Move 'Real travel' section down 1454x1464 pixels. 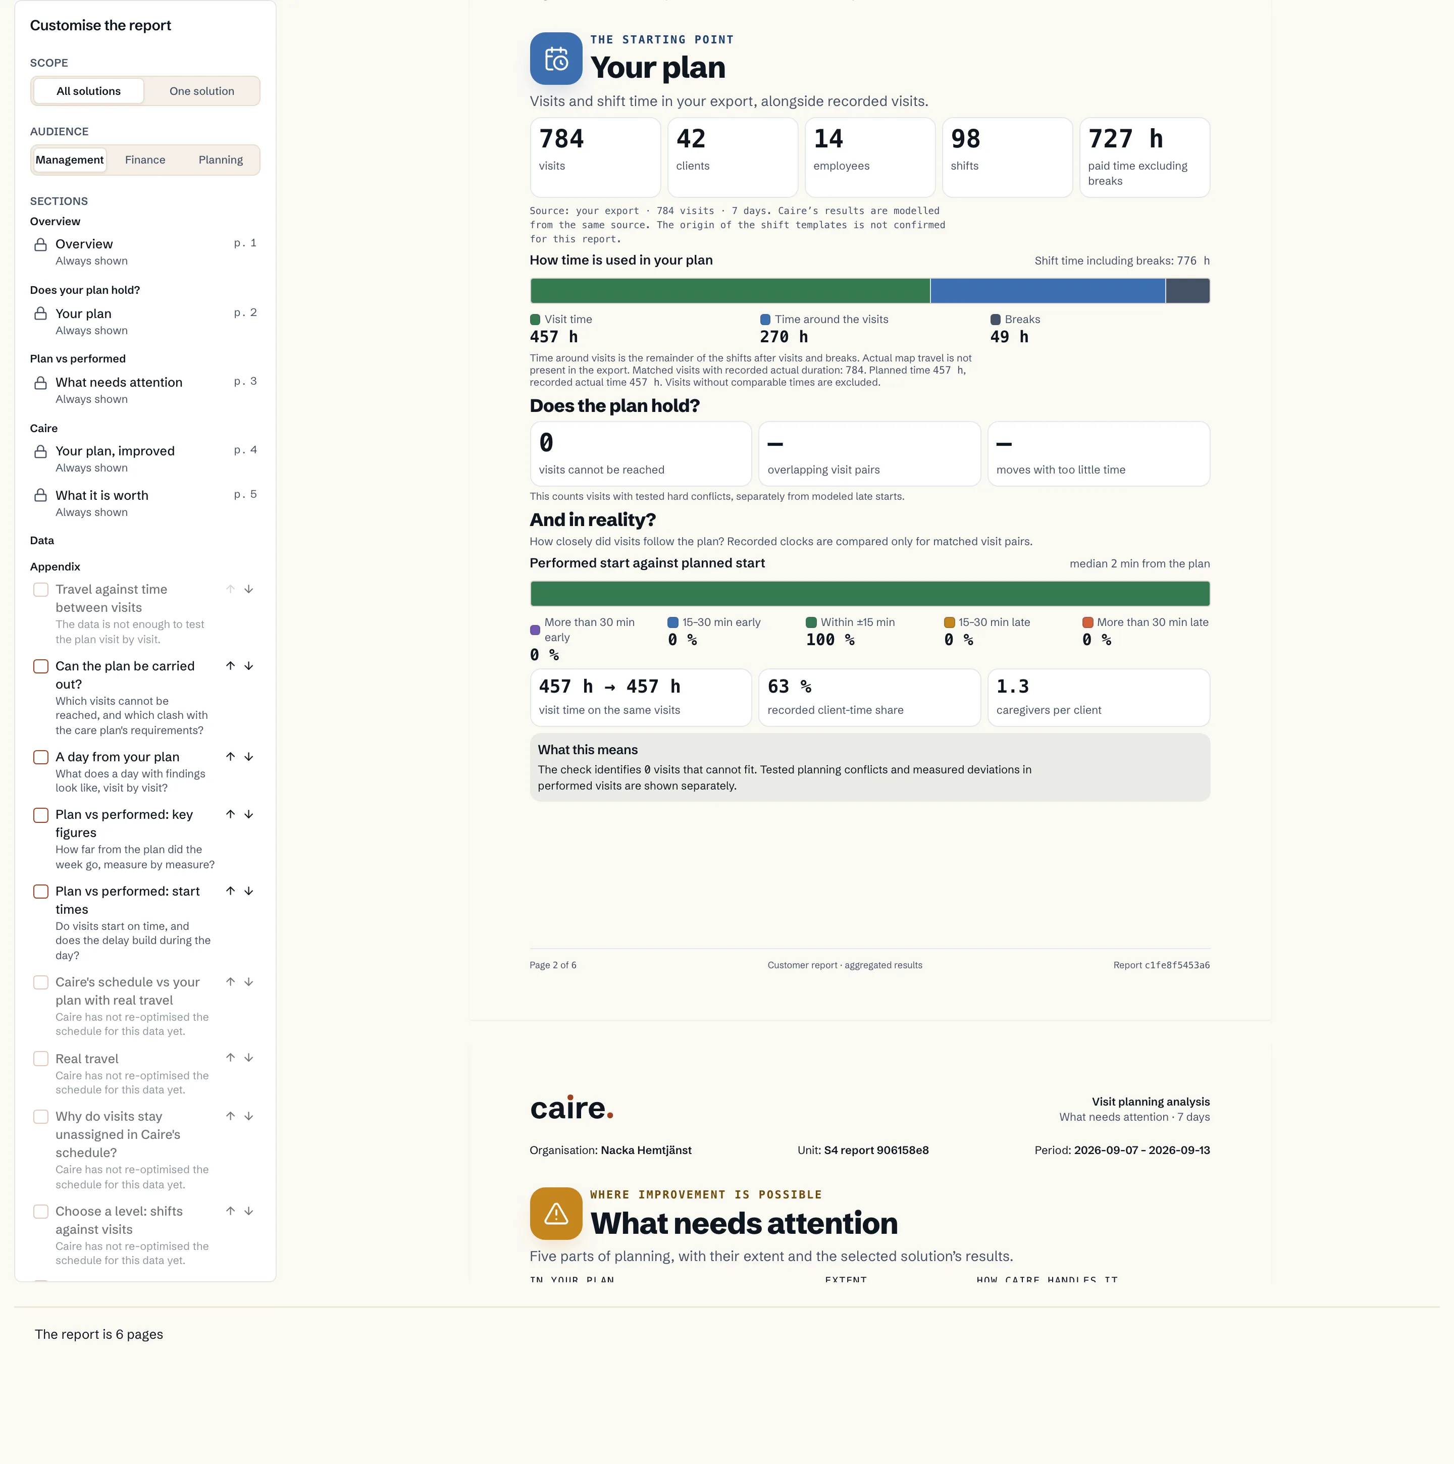pyautogui.click(x=248, y=1058)
